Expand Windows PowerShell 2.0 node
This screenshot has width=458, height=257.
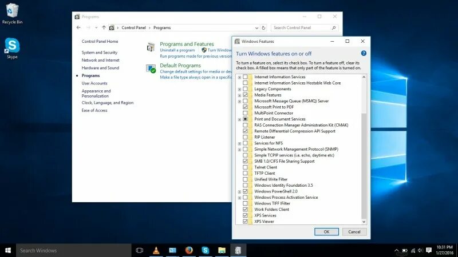coord(239,192)
